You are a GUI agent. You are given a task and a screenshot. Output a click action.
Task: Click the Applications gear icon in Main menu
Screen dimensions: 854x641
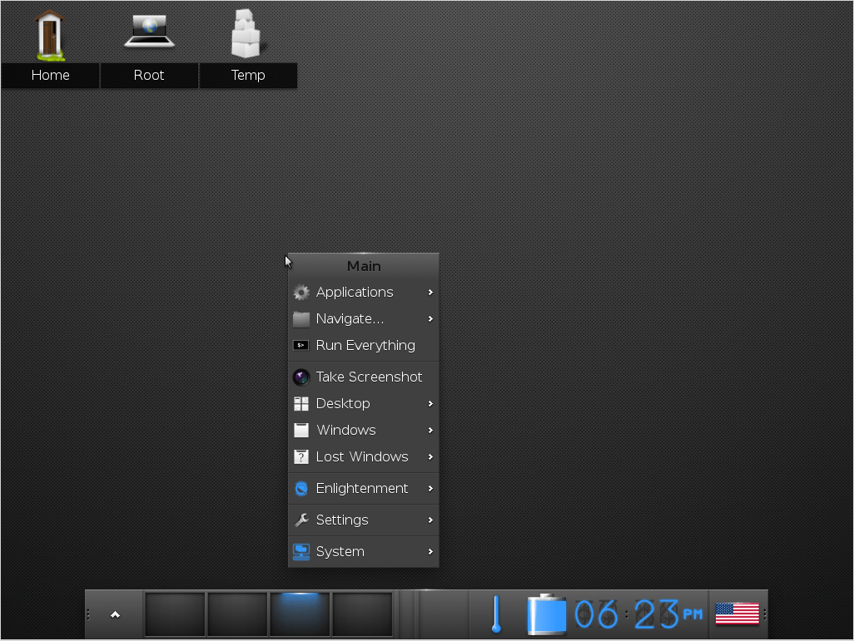pos(301,292)
